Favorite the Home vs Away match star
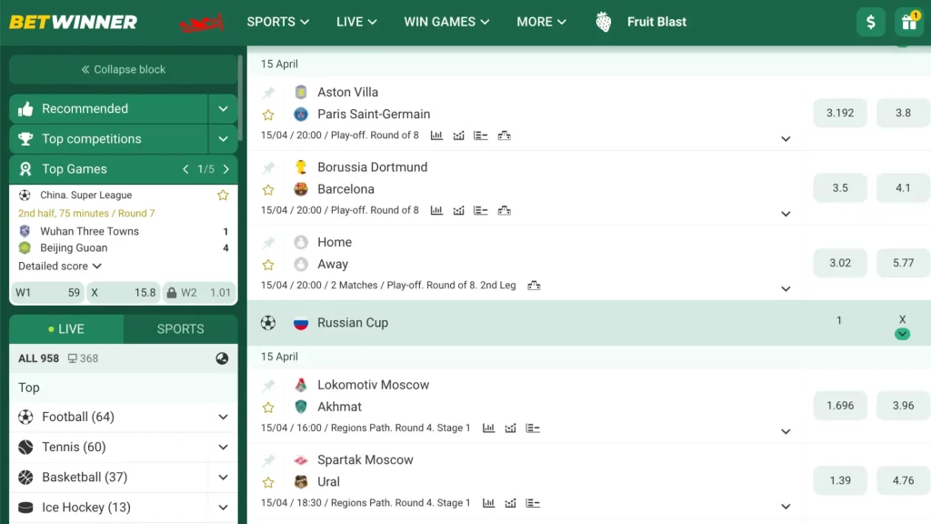931x524 pixels. [268, 265]
